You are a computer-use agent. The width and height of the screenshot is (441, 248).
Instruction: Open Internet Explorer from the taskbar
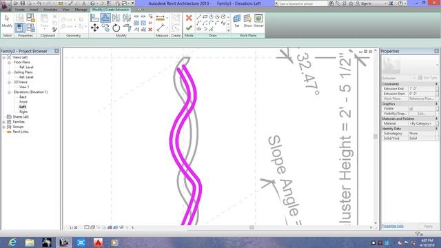12,242
